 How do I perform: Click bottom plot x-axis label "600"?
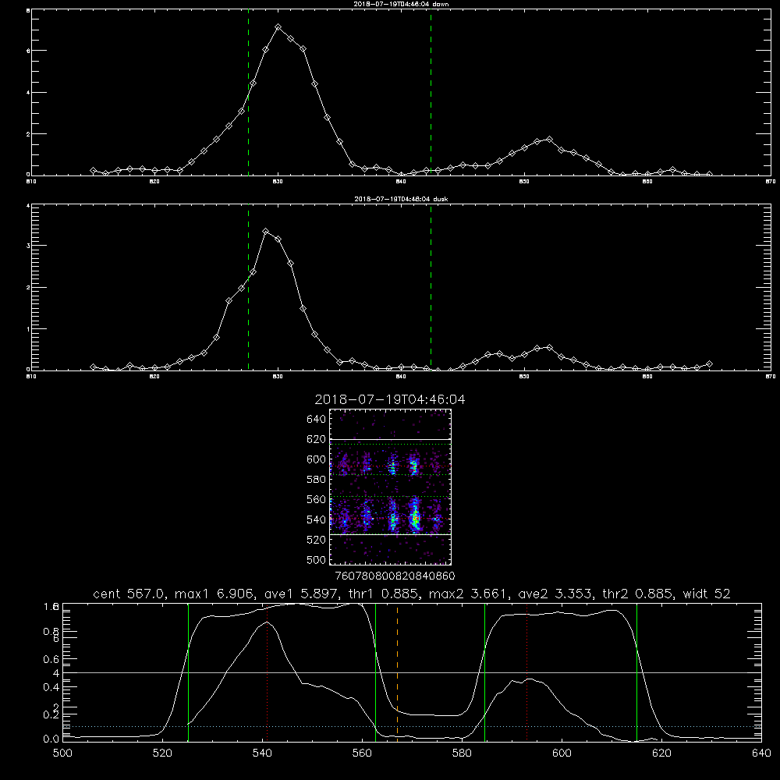tap(562, 753)
